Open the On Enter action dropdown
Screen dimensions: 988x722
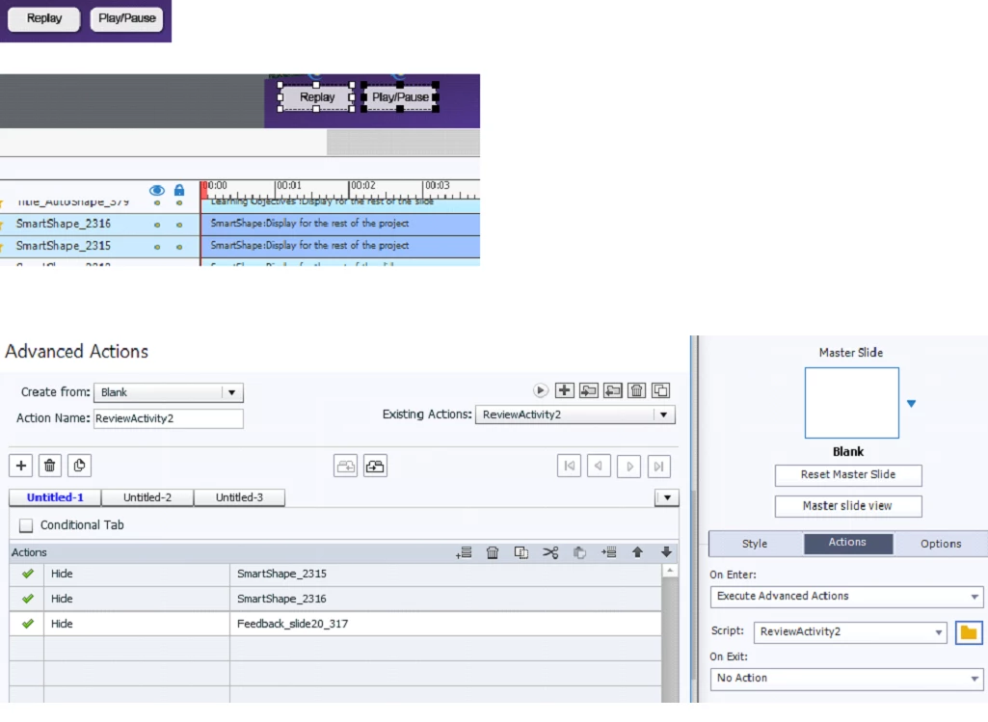pyautogui.click(x=847, y=596)
